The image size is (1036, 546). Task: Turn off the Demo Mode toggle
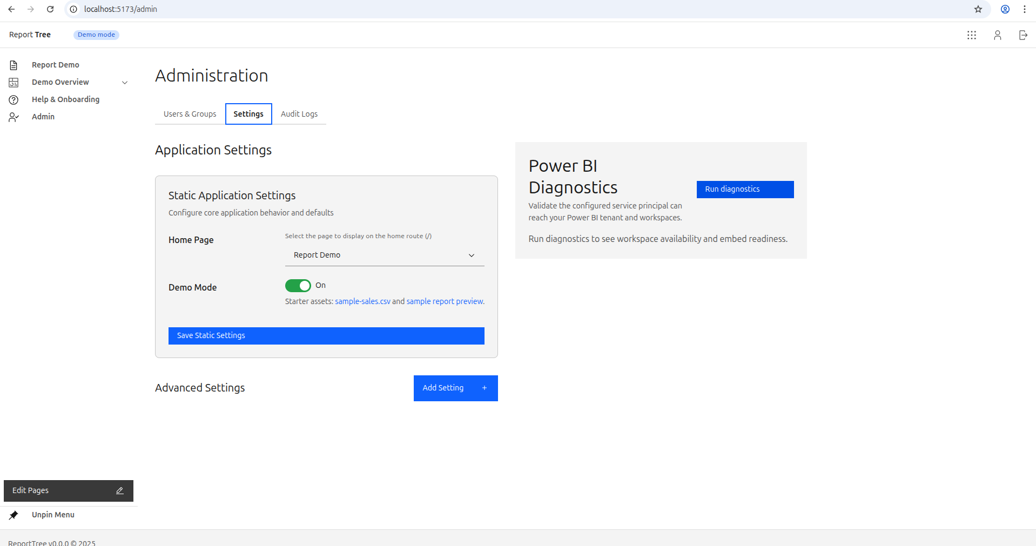298,286
